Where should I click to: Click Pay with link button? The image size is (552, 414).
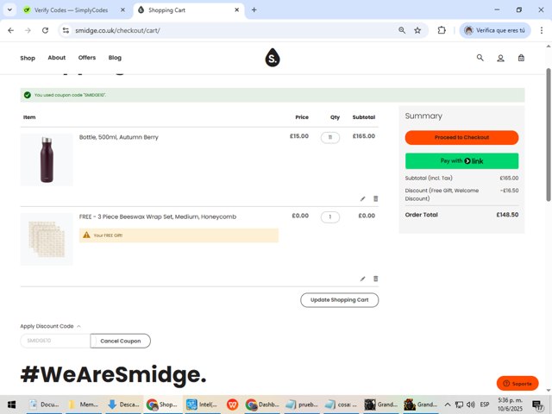coord(461,161)
